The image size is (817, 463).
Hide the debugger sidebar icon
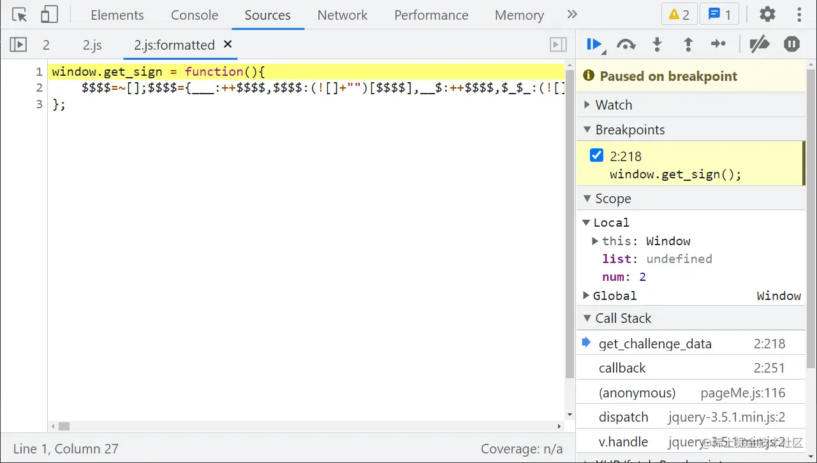558,45
